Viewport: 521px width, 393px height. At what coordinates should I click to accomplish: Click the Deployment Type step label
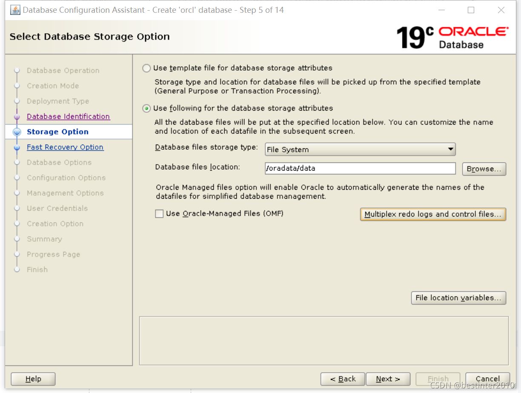coord(58,101)
